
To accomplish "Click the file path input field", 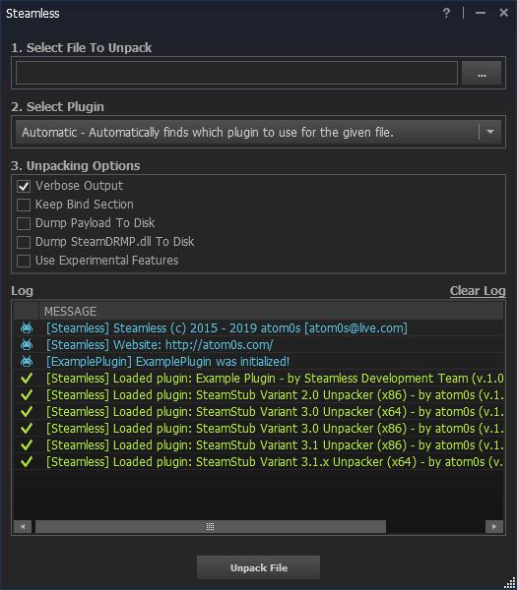I will [x=236, y=73].
